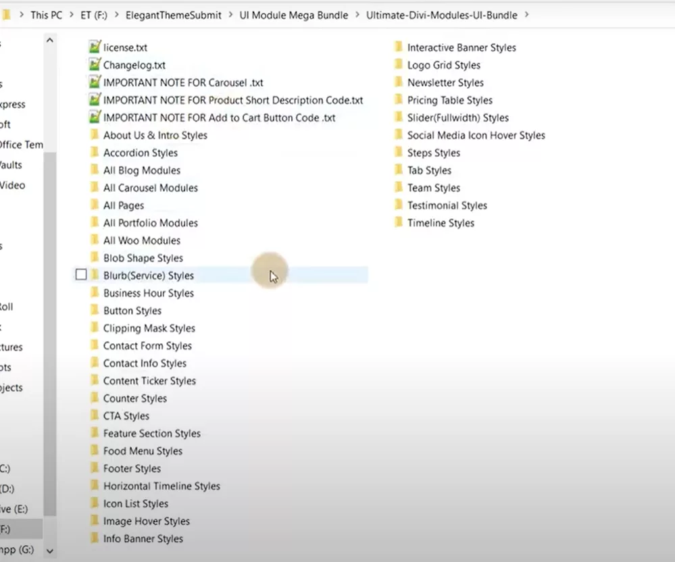The image size is (675, 562).
Task: Select the Horizontal Timeline Styles folder name
Action: coord(162,486)
